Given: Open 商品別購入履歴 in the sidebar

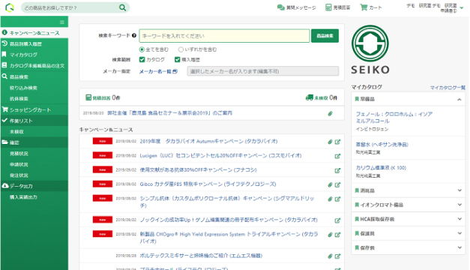Looking at the screenshot, I should pos(34,43).
